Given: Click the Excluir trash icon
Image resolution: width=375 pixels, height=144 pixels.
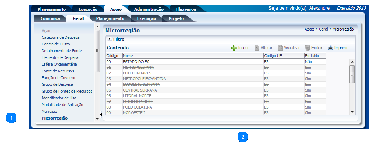Looking at the screenshot, I should click(x=307, y=48).
